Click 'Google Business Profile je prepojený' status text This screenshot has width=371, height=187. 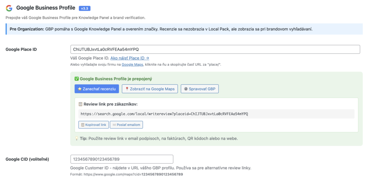point(116,79)
